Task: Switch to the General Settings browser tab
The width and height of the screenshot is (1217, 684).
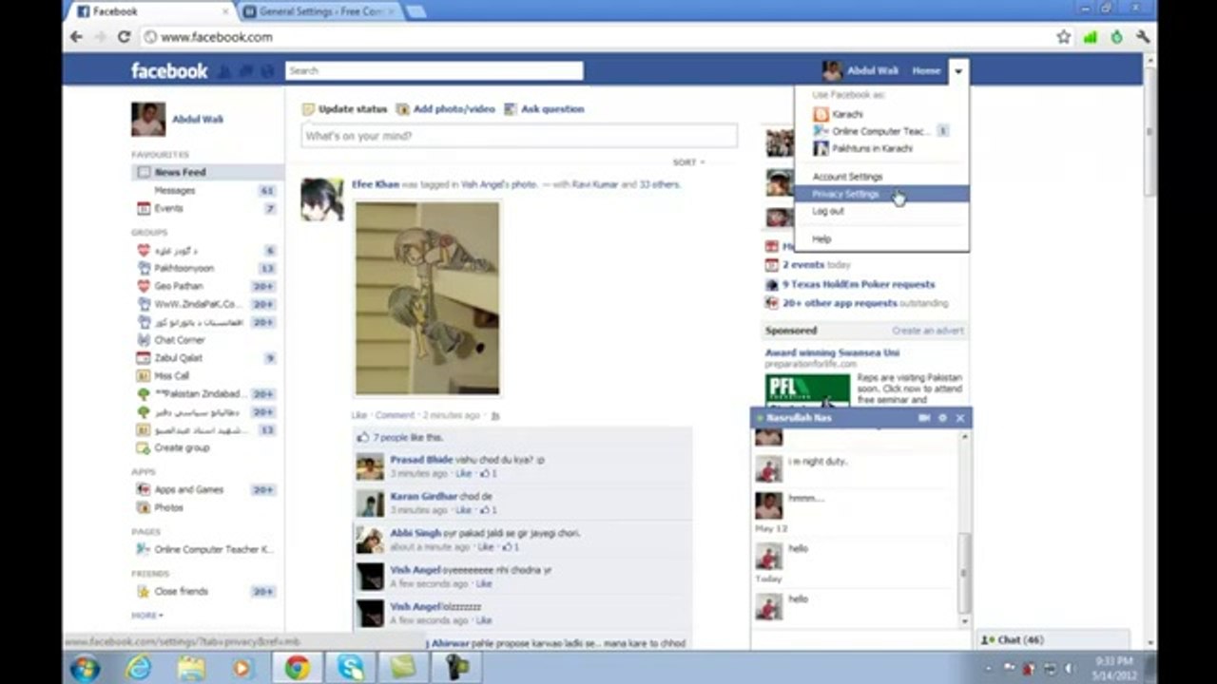Action: (320, 11)
